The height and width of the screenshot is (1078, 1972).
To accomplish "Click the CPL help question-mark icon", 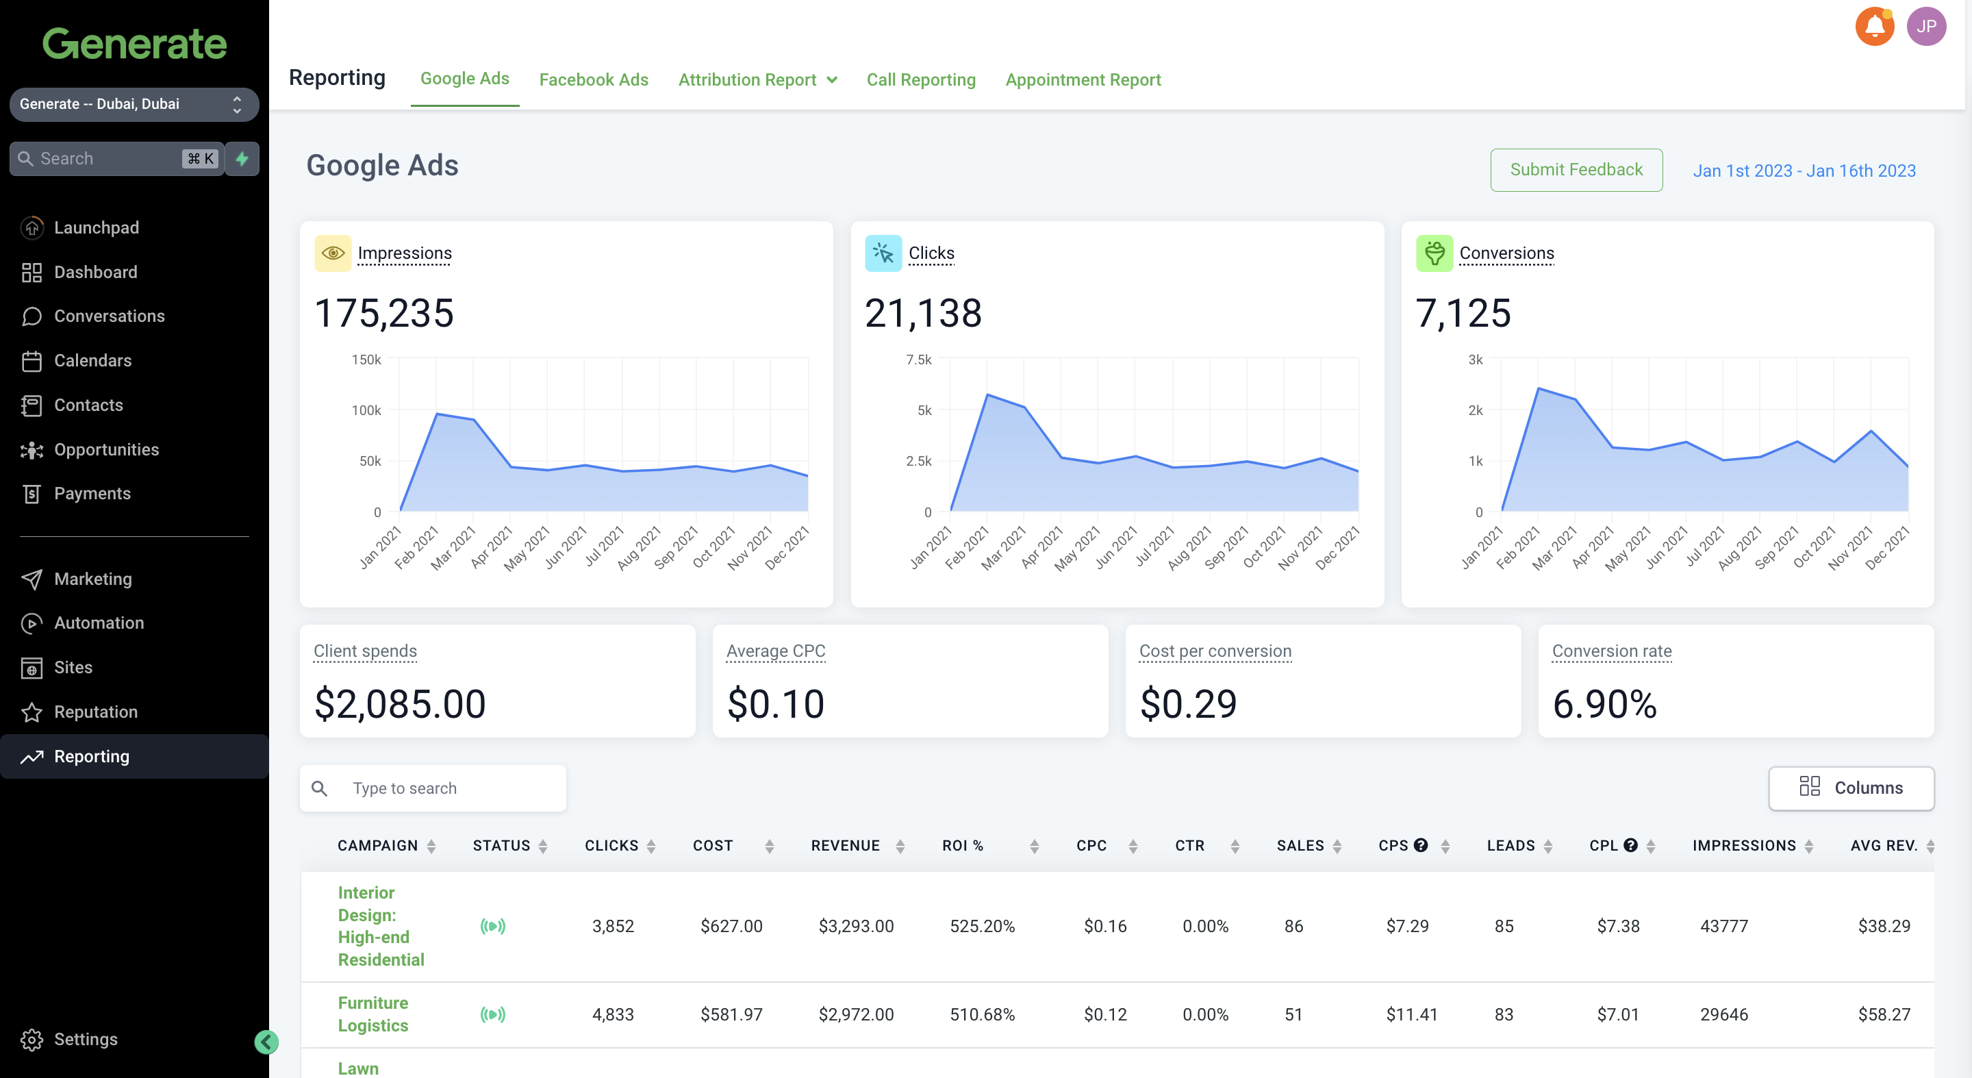I will 1630,845.
